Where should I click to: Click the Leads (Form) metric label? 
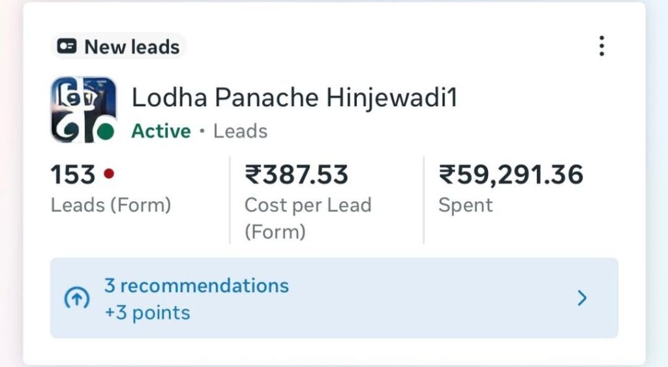coord(111,205)
